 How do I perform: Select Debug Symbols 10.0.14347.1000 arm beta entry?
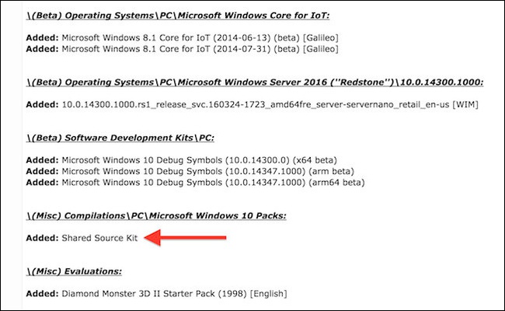tap(190, 171)
